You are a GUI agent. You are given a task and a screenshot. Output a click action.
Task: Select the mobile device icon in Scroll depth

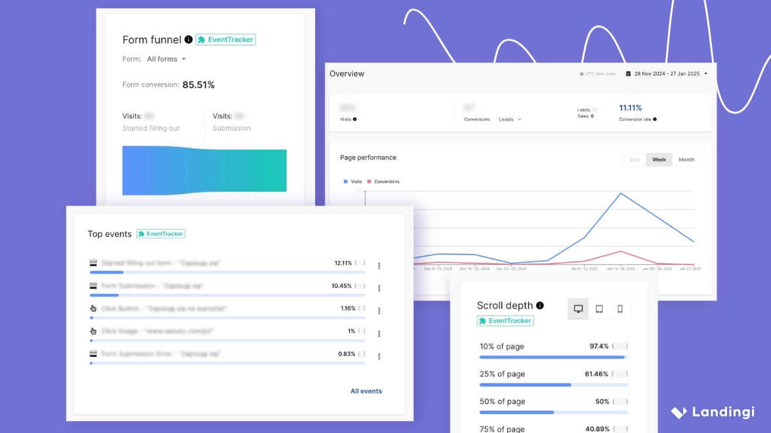pyautogui.click(x=619, y=308)
